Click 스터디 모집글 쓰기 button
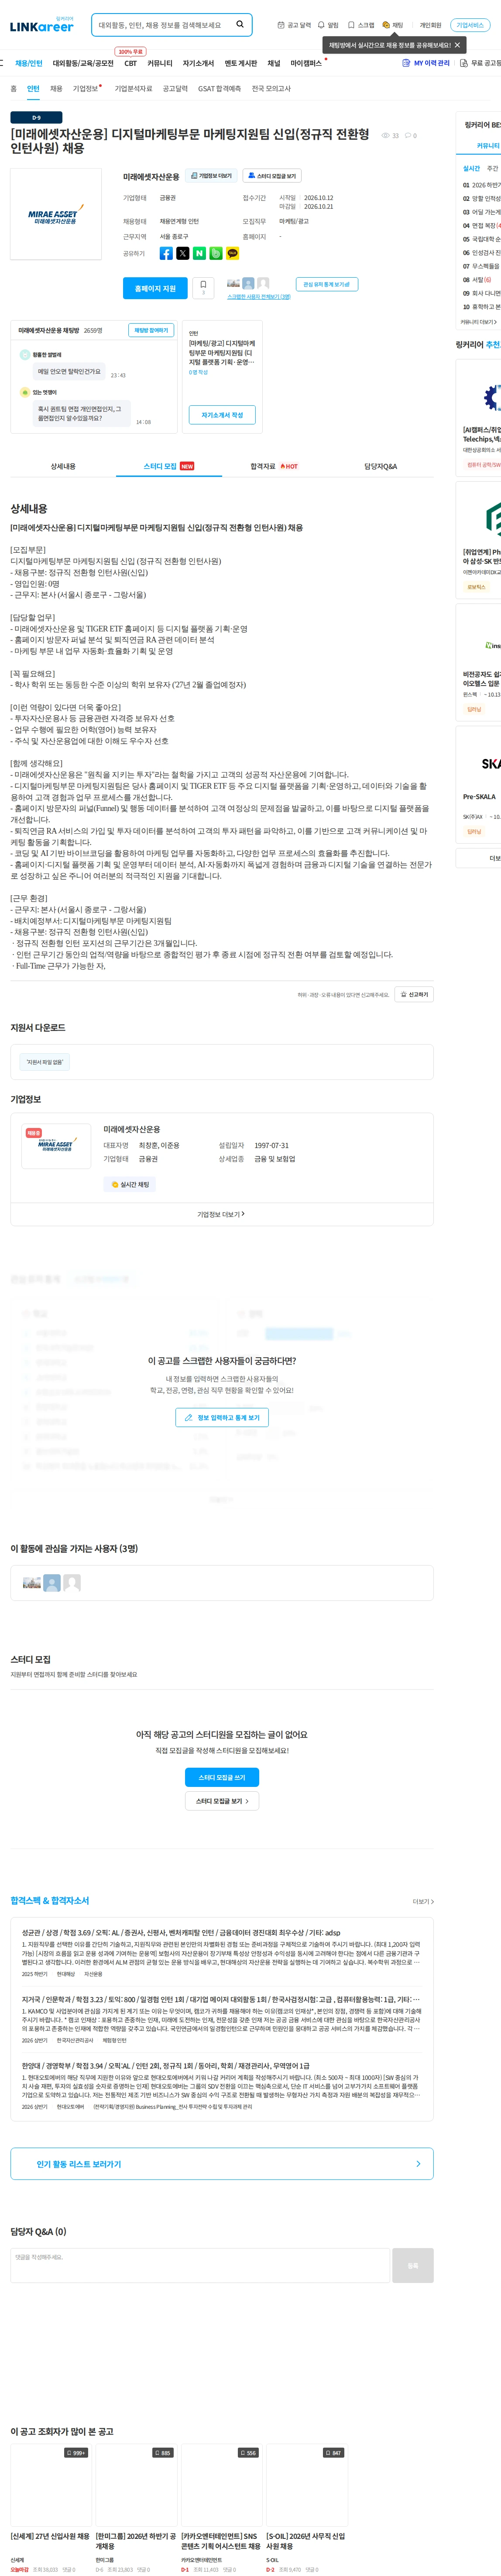Screen dimensions: 501x2576 pyautogui.click(x=222, y=1777)
